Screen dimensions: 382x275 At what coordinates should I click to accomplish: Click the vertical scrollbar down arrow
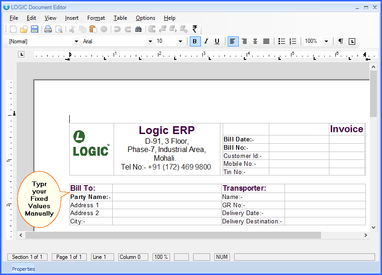point(374,228)
